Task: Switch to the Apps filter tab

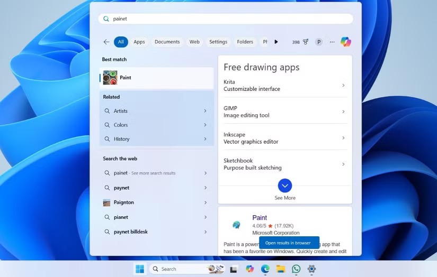Action: (x=139, y=42)
